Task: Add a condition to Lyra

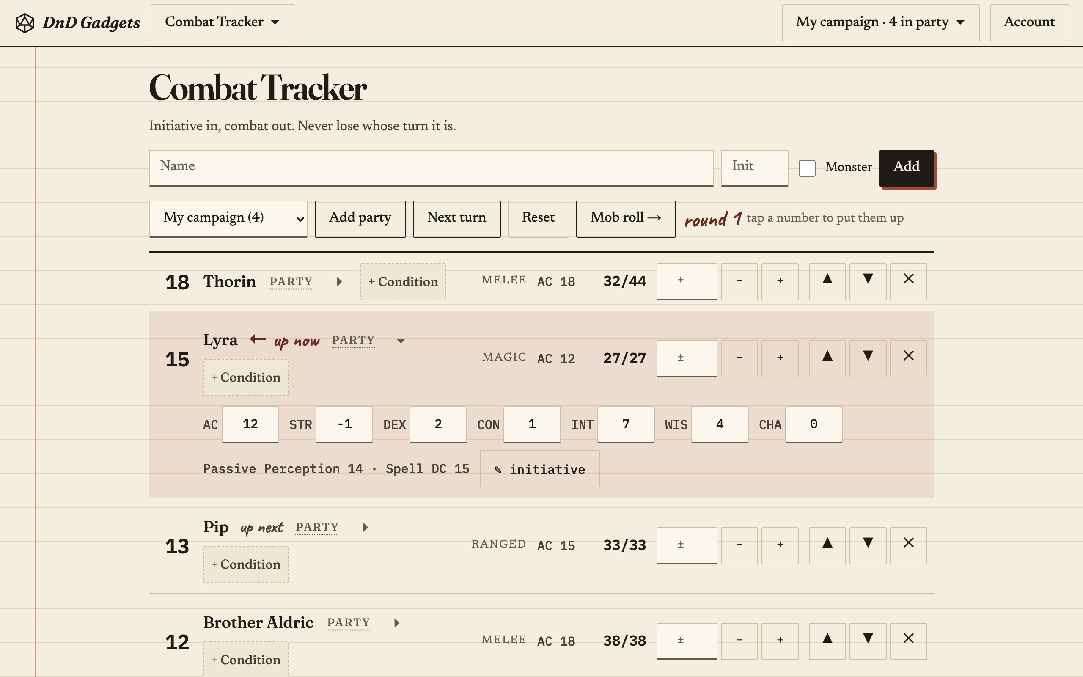Action: 246,377
